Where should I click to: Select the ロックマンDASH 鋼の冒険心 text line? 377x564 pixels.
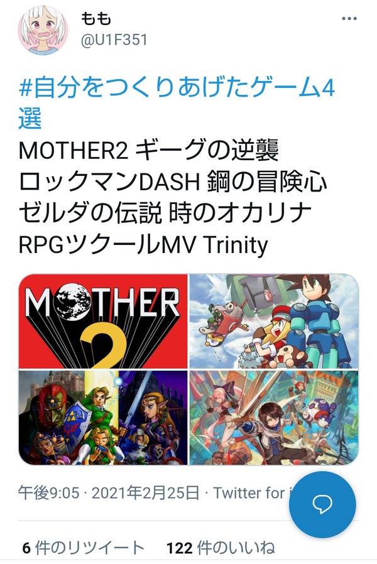pos(173,182)
